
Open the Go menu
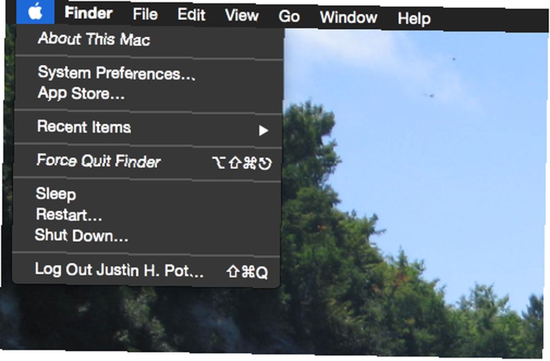click(x=289, y=16)
